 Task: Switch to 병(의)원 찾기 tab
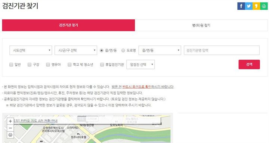201,25
